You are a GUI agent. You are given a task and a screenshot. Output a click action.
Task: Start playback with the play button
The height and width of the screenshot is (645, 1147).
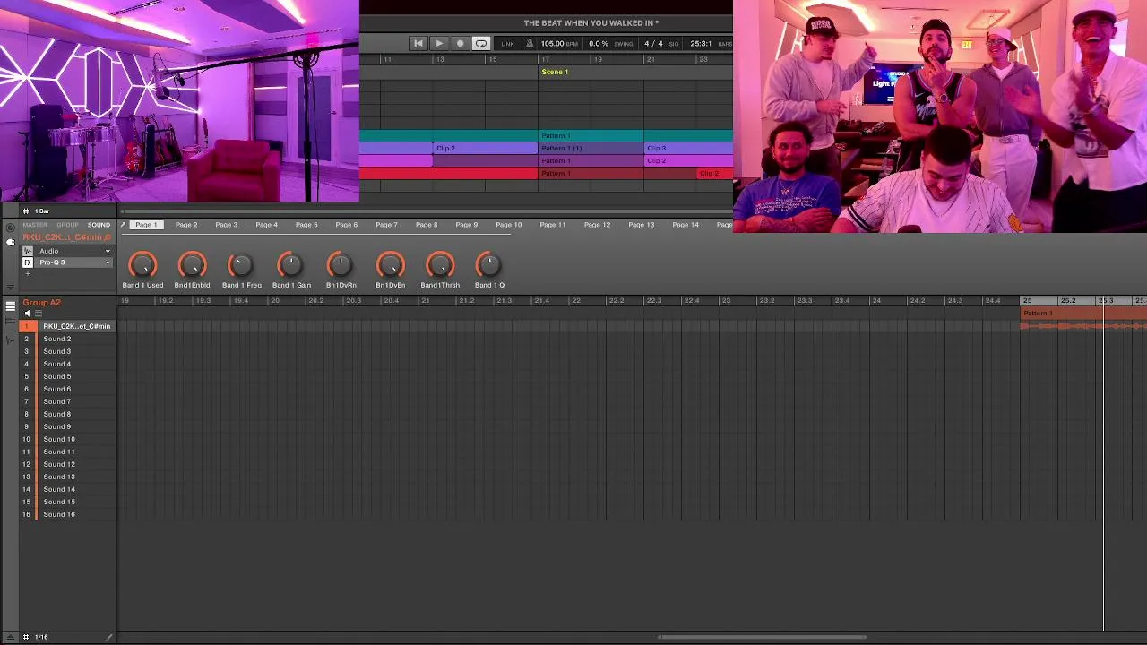439,43
